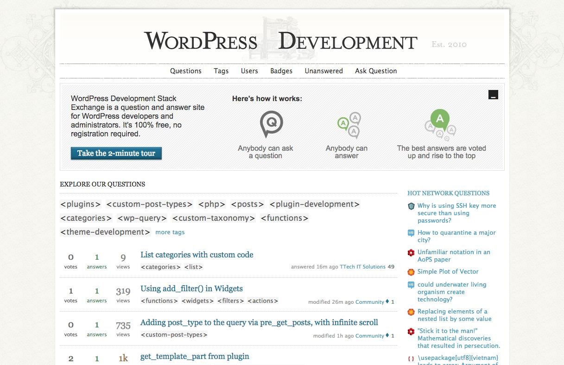
Task: Select the 'posts' tag
Action: coord(247,204)
